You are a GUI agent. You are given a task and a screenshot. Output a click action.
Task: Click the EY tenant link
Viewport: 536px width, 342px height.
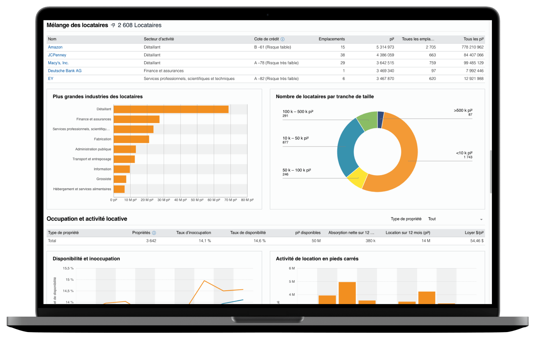coord(51,78)
